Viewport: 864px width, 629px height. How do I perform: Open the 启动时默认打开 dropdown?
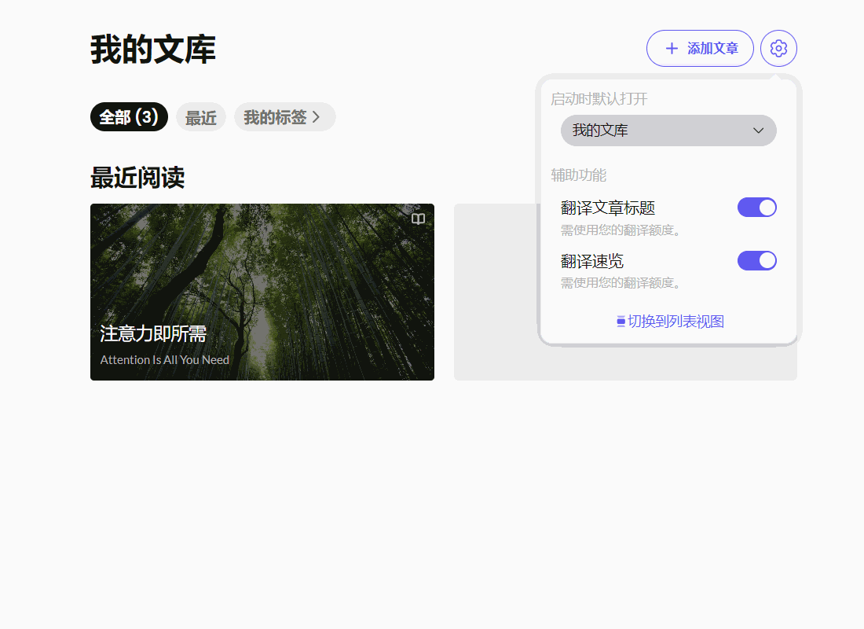coord(668,131)
